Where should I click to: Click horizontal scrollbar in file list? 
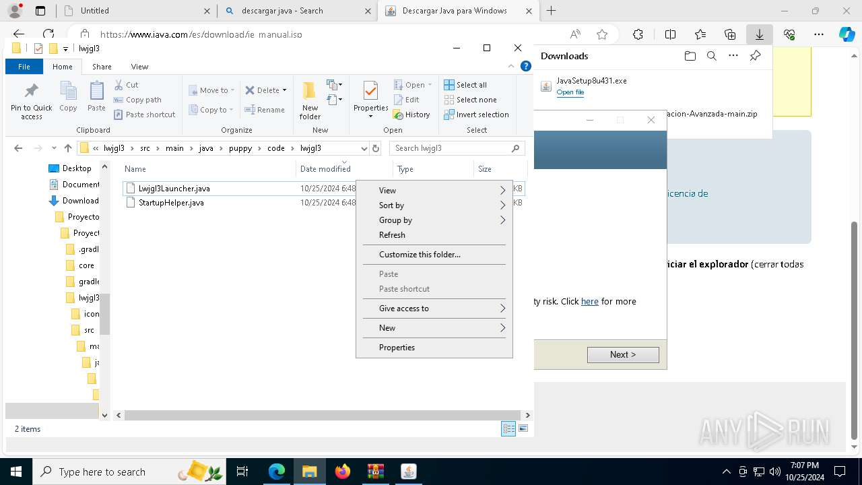tap(323, 416)
